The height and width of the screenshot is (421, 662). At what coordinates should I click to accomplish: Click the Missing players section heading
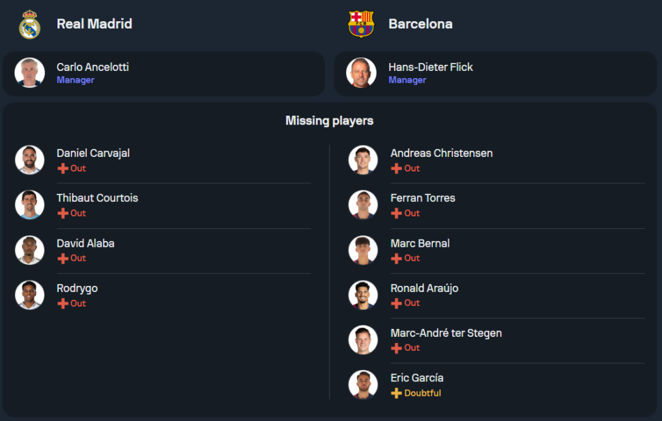point(330,120)
